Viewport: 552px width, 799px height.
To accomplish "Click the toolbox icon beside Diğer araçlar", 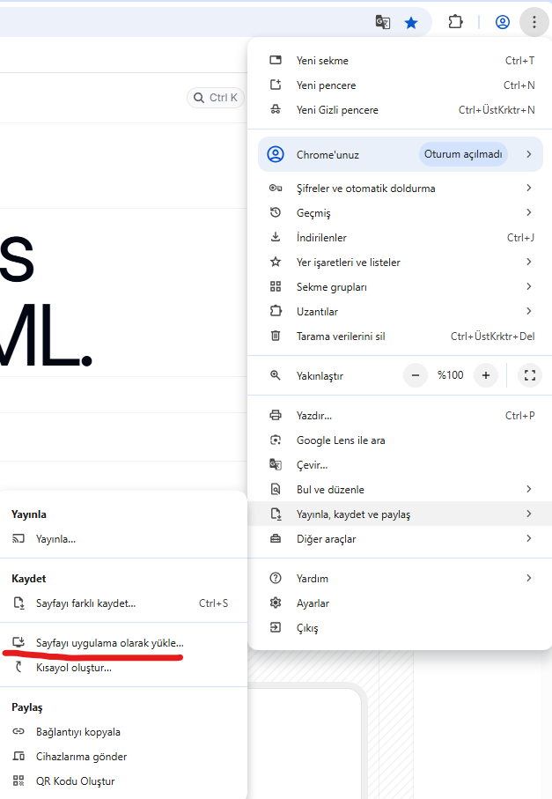I will point(276,538).
